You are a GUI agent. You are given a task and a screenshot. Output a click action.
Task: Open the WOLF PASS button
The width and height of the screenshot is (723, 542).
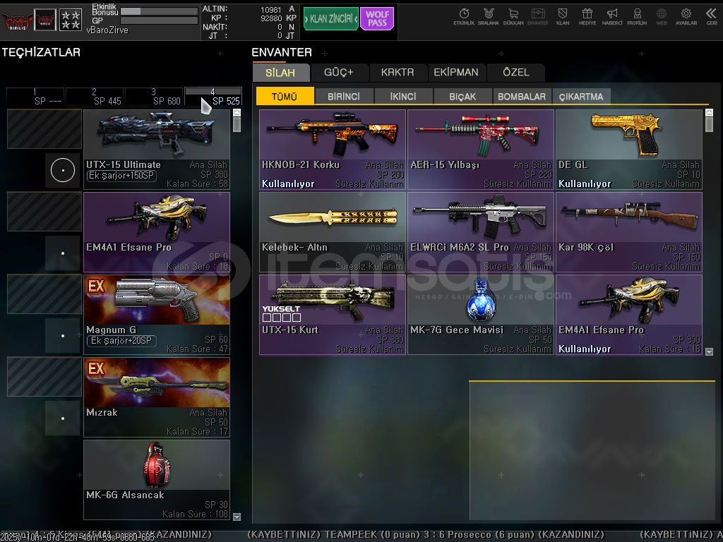pos(377,18)
